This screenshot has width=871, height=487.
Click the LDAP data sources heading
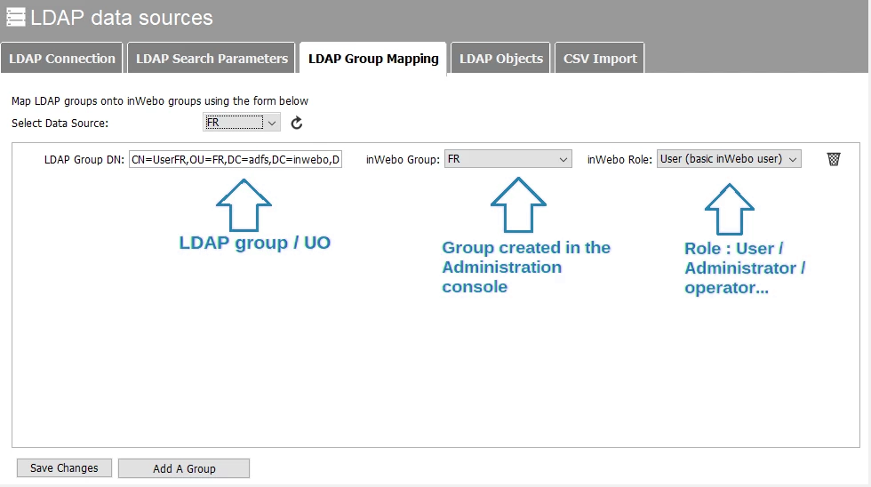click(122, 17)
